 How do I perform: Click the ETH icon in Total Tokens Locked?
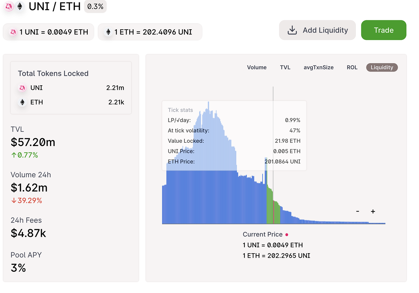point(22,102)
